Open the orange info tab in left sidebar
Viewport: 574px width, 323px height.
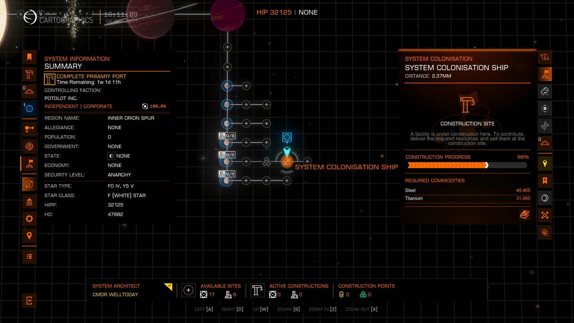29,184
